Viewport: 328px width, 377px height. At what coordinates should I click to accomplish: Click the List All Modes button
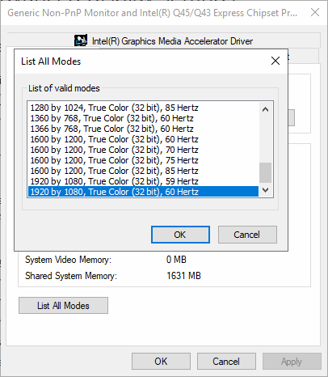(x=63, y=306)
